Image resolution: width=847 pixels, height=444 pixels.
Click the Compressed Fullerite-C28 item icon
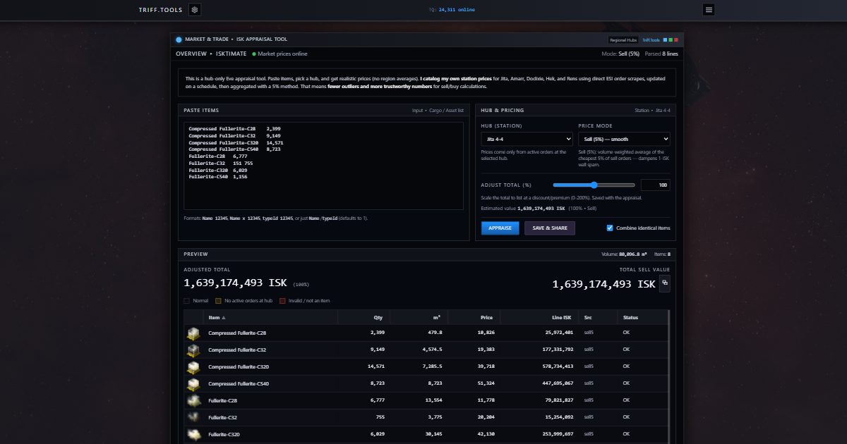[193, 333]
